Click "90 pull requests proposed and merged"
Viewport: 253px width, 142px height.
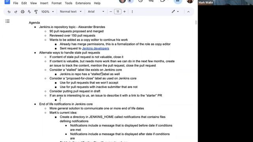(76, 31)
